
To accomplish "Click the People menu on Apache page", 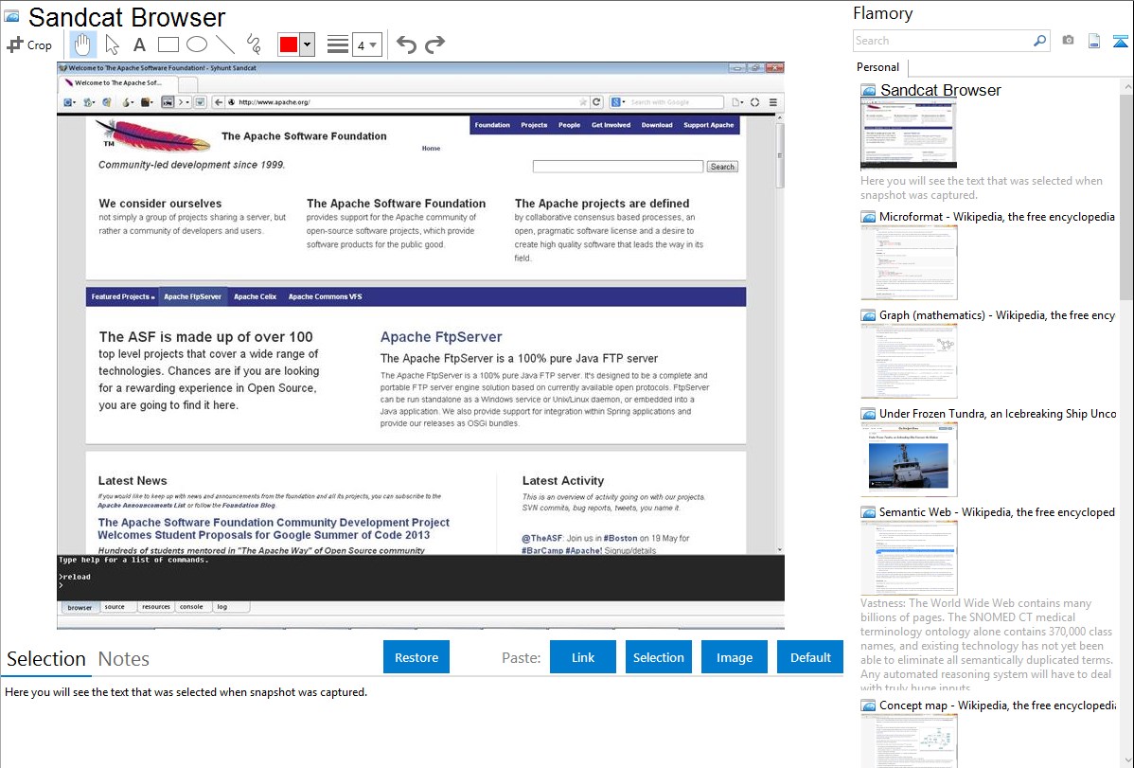I will pyautogui.click(x=569, y=125).
